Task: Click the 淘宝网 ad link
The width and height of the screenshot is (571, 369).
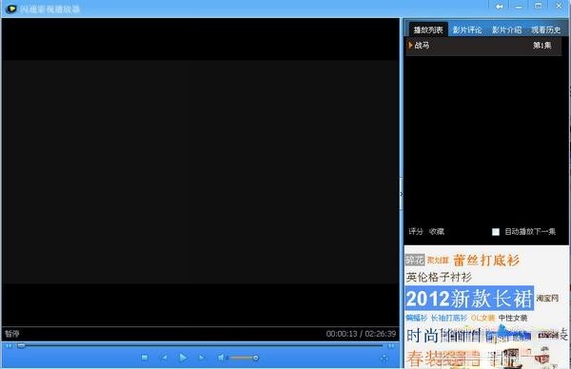Action: 547,298
